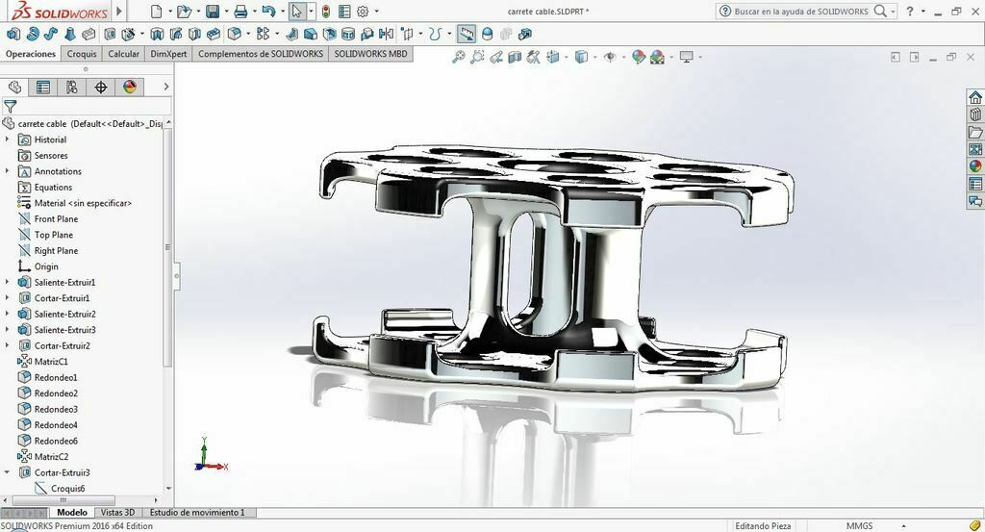Click the MMGS units status bar entry

pyautogui.click(x=859, y=525)
